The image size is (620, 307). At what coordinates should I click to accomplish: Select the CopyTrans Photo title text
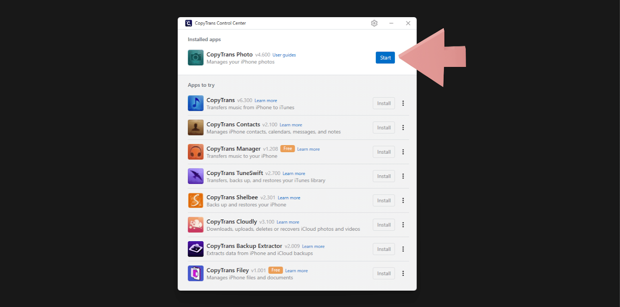pos(229,55)
